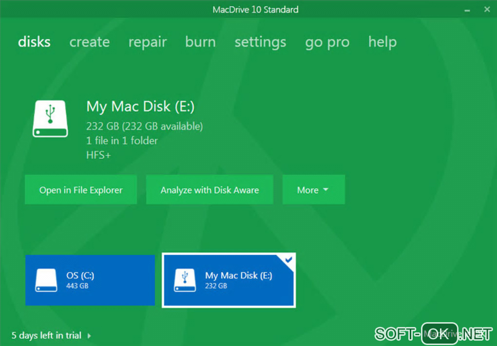497x346 pixels.
Task: Click the HFS+ file system label
Action: pos(98,155)
